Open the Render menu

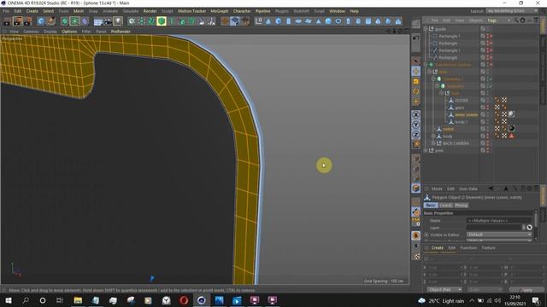coord(150,11)
